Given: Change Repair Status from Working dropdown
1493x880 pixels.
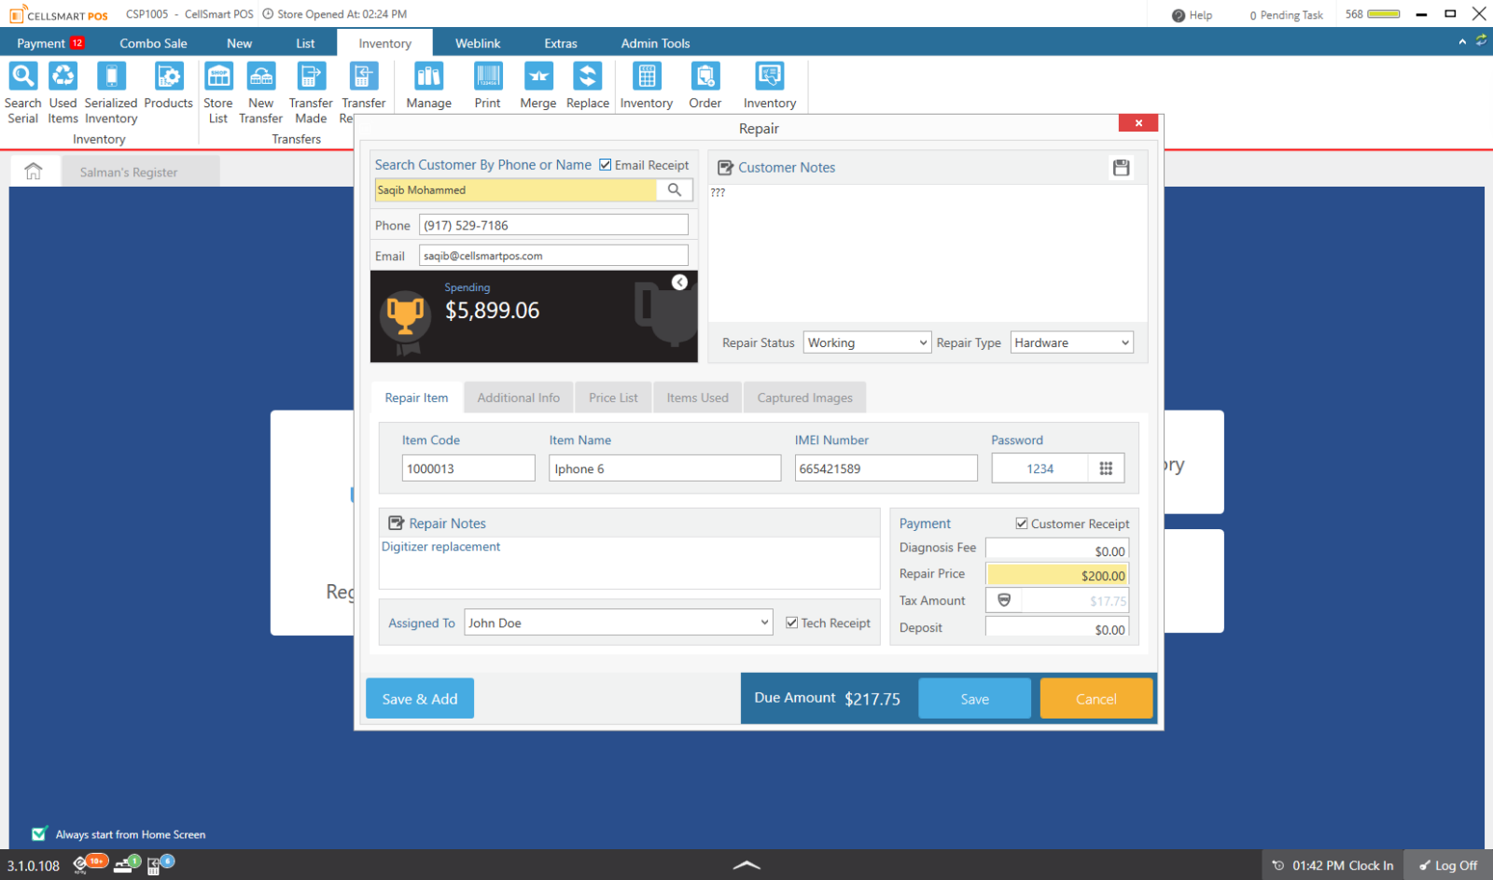Looking at the screenshot, I should (866, 342).
